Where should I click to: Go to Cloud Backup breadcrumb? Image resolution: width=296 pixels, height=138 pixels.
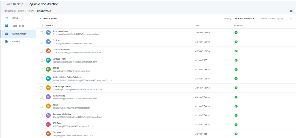click(x=14, y=4)
